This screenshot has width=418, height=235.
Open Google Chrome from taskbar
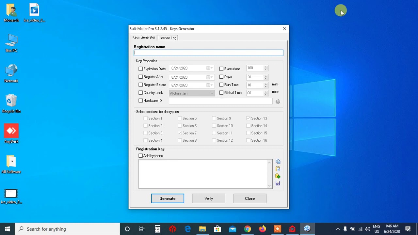pyautogui.click(x=247, y=229)
